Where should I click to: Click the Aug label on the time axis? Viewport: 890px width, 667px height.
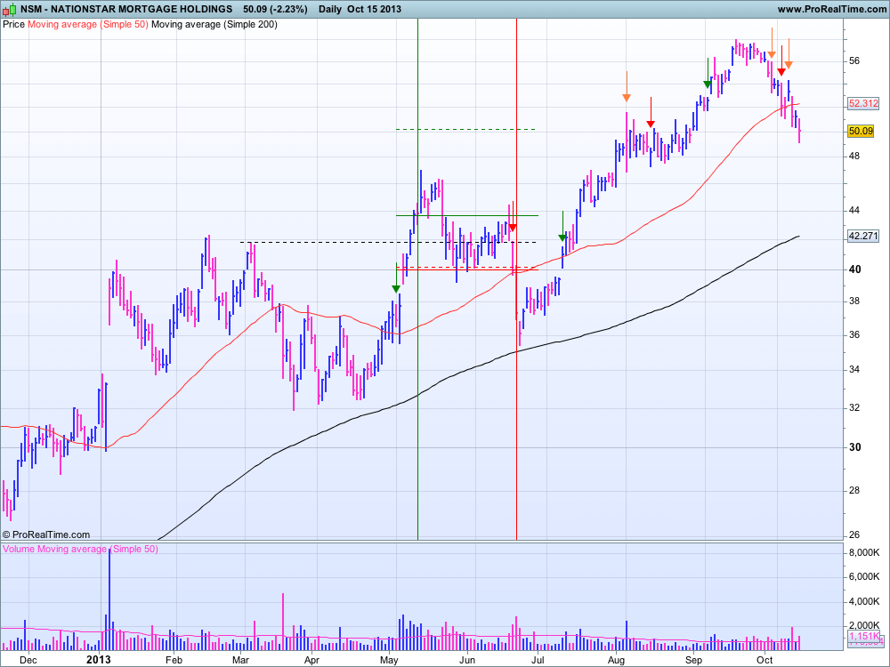tap(617, 660)
